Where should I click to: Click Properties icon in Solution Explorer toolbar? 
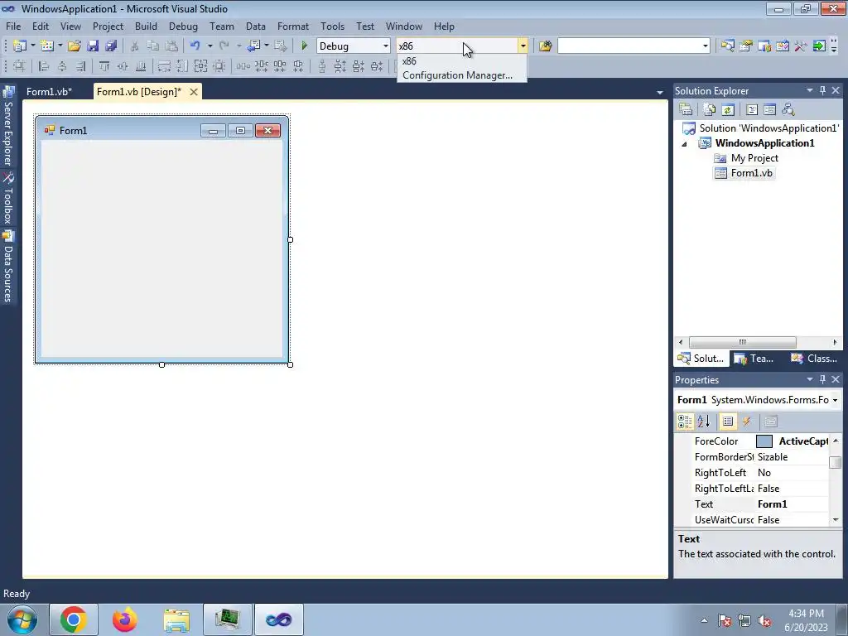pos(686,110)
